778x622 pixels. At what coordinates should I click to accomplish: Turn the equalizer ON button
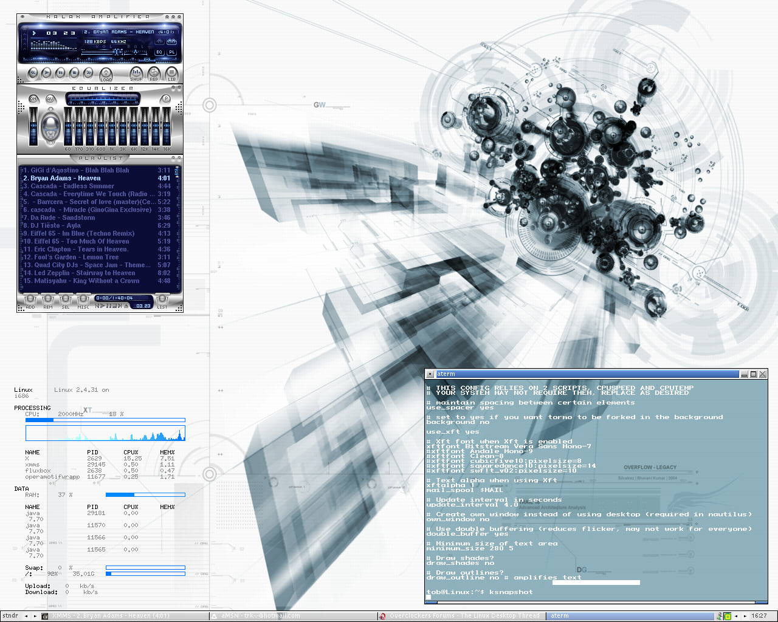pyautogui.click(x=33, y=99)
